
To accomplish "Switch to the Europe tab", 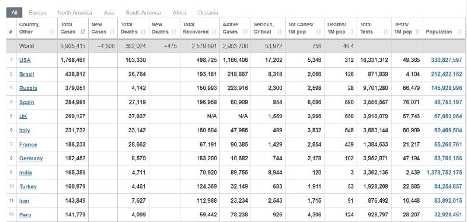I will pyautogui.click(x=37, y=12).
